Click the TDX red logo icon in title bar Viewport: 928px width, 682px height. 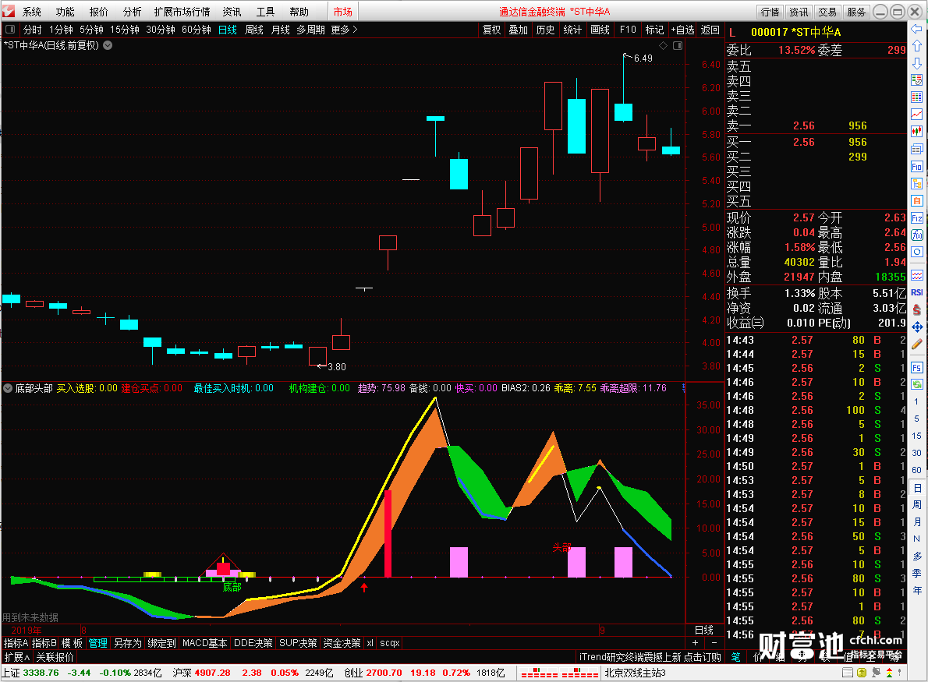coord(9,11)
